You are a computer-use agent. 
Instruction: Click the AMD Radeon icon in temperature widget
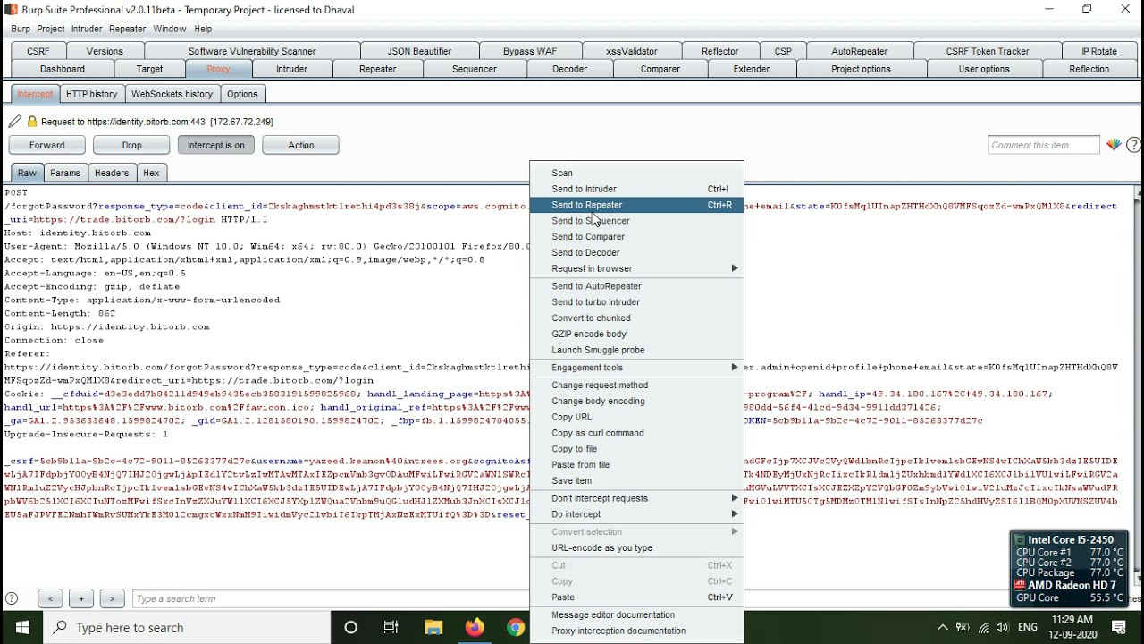pos(1020,585)
